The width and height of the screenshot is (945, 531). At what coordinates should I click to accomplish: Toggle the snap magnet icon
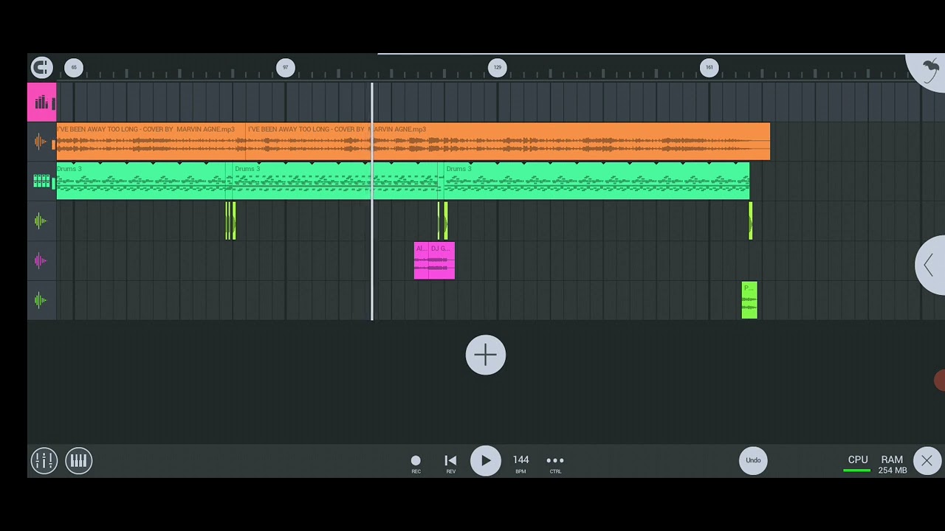pyautogui.click(x=42, y=67)
